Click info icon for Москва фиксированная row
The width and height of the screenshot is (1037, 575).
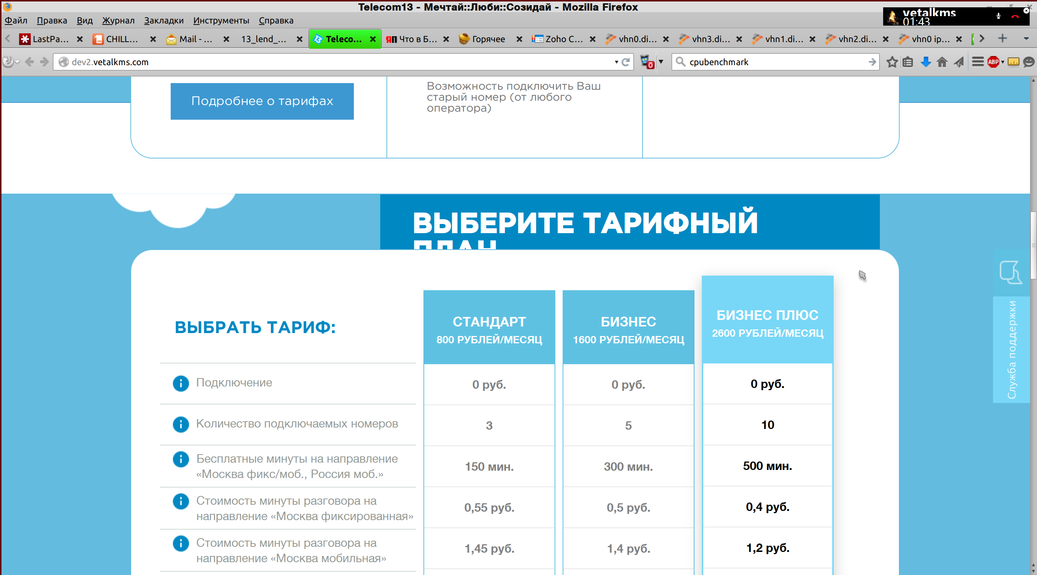coord(181,501)
